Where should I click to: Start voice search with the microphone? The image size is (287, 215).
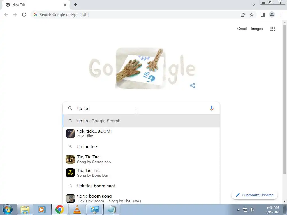(x=212, y=108)
